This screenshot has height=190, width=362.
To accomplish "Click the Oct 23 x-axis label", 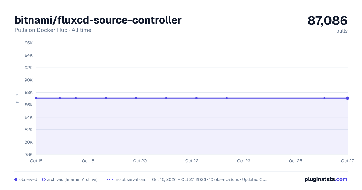I will (244, 161).
